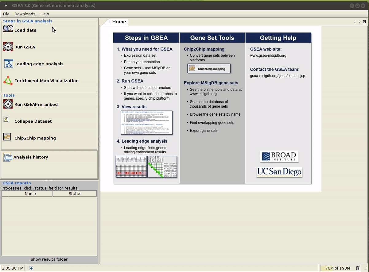Open the tab list dropdown icon
The width and height of the screenshot is (369, 272).
pos(364,22)
